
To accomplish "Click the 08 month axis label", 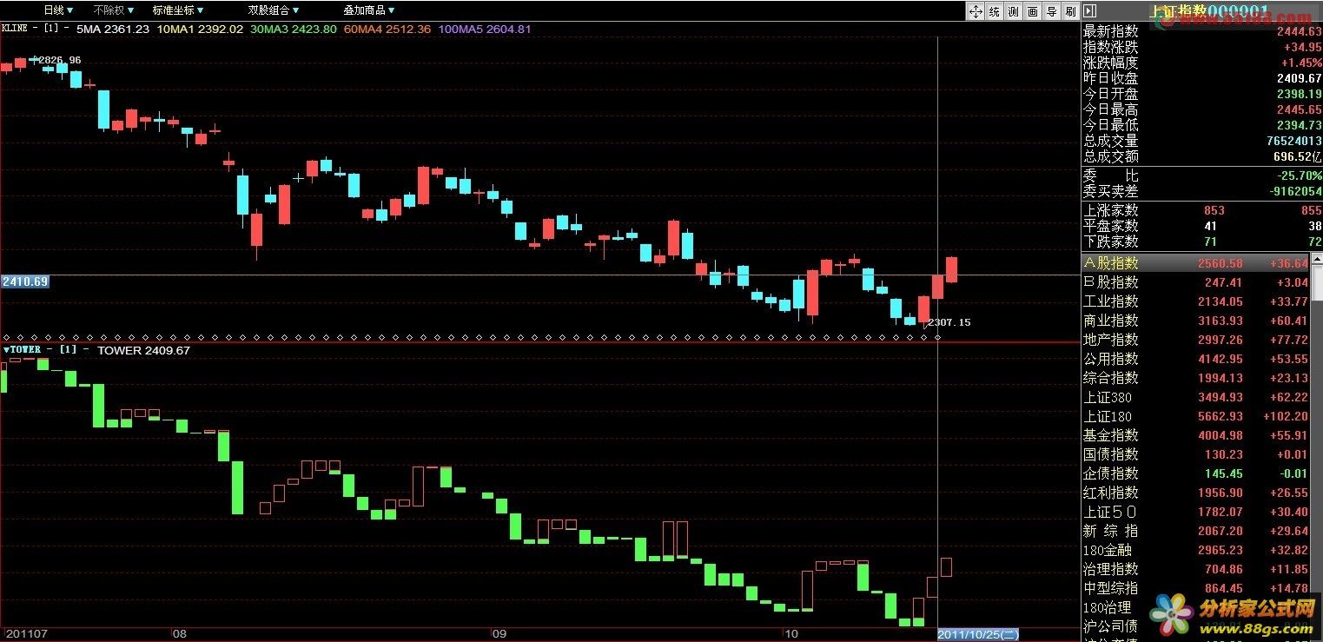I will pos(179,634).
